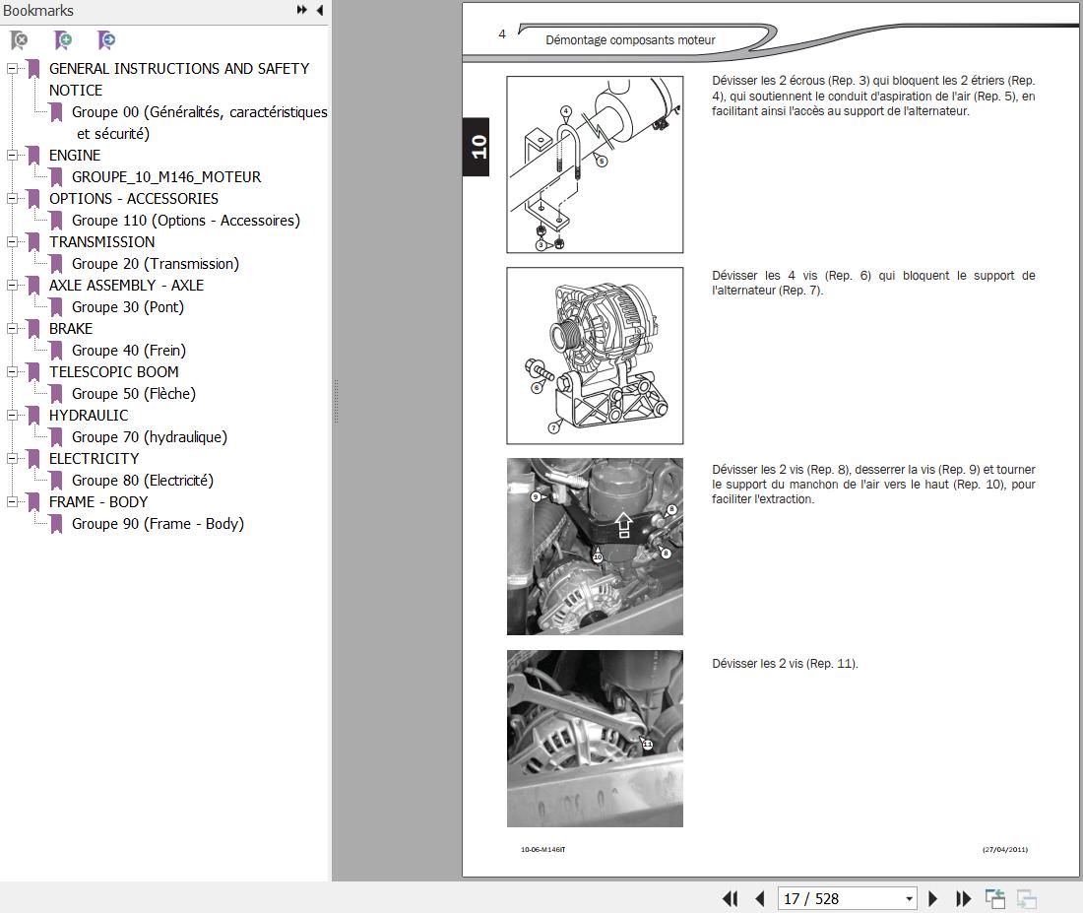
Task: Click the bookmark icon beside HYDRAULIC
Action: pyautogui.click(x=33, y=416)
